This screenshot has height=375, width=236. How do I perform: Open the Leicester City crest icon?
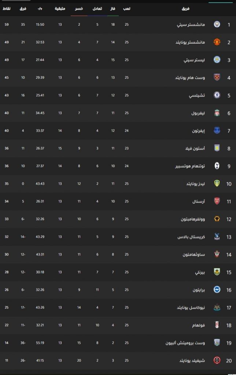point(217,60)
